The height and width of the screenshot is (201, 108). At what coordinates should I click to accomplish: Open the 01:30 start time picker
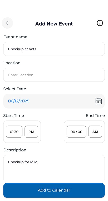click(x=14, y=132)
